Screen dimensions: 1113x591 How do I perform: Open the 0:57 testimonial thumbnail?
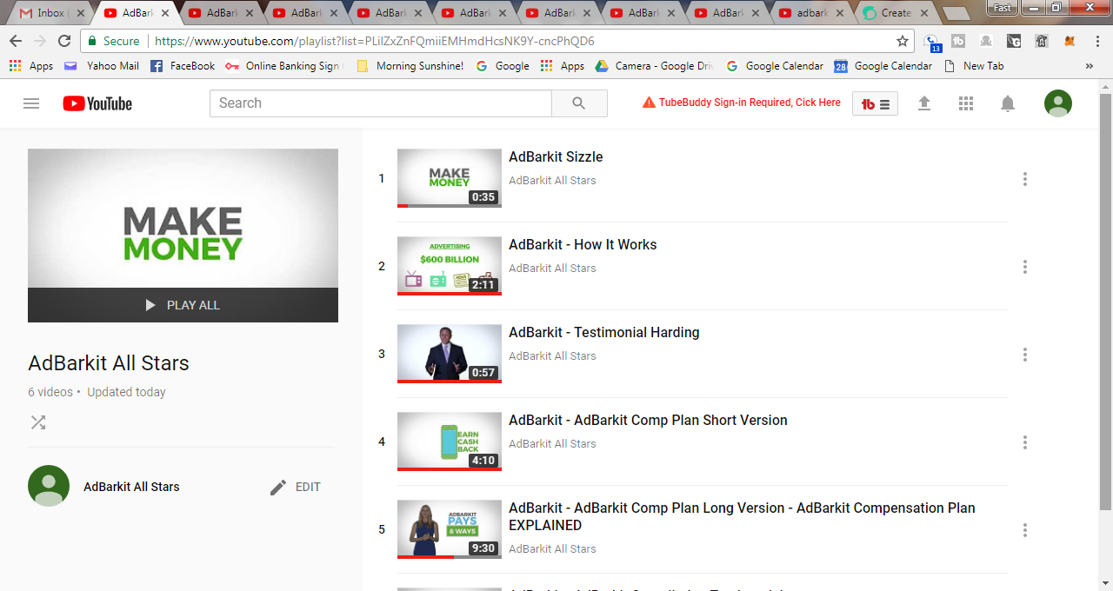pos(450,354)
